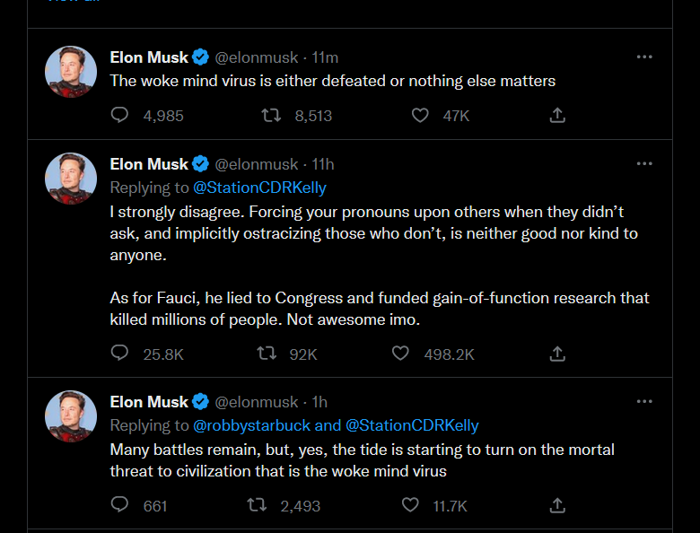Viewport: 700px width, 533px height.
Task: Open more options on the 11m tweet
Action: click(x=643, y=57)
